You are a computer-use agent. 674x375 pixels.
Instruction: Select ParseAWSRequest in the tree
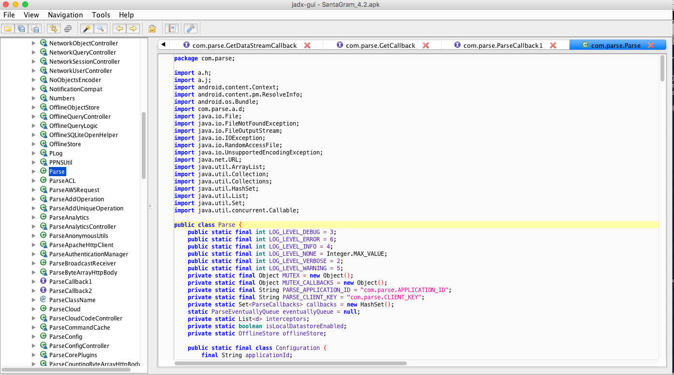74,190
